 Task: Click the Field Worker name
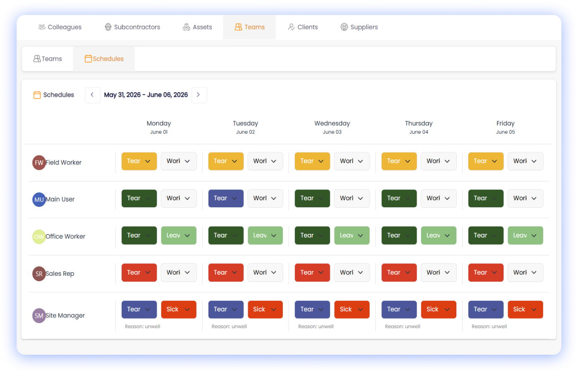pos(64,162)
